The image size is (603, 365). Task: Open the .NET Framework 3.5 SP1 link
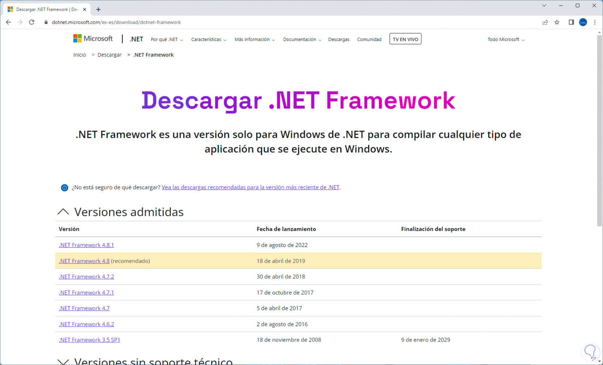coord(90,340)
